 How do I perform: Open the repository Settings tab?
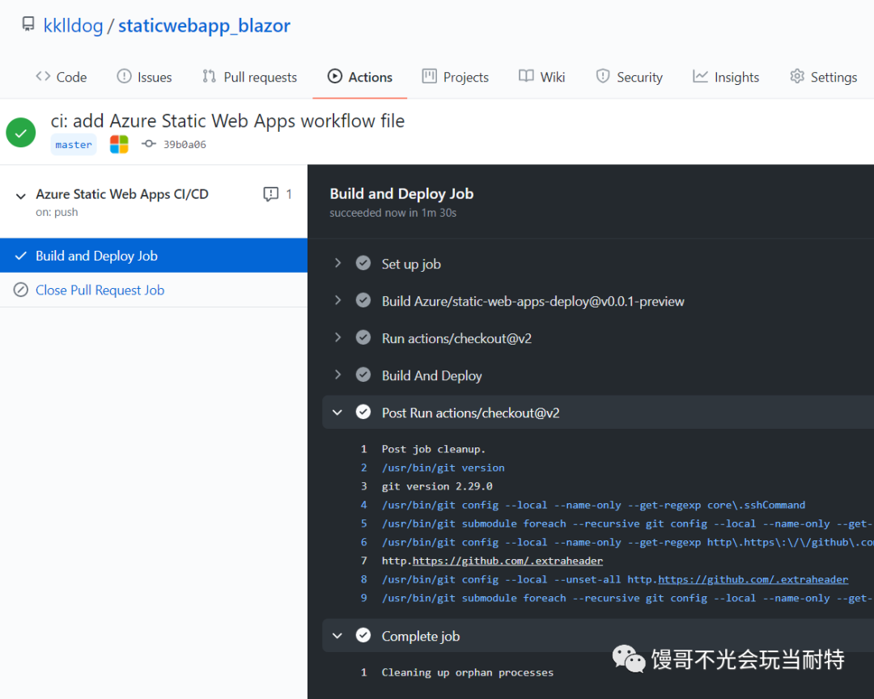tap(823, 77)
